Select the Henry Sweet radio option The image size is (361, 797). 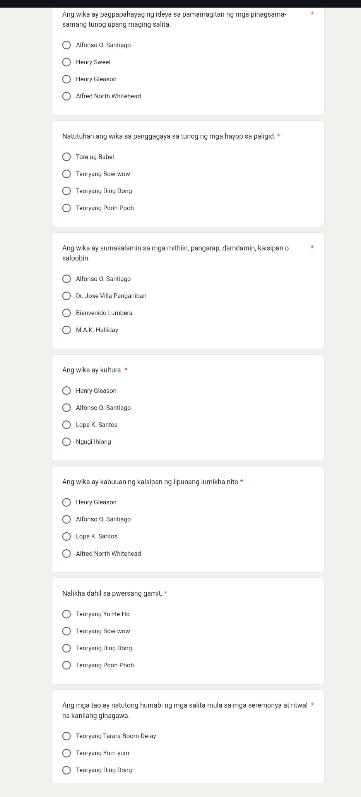(x=67, y=62)
